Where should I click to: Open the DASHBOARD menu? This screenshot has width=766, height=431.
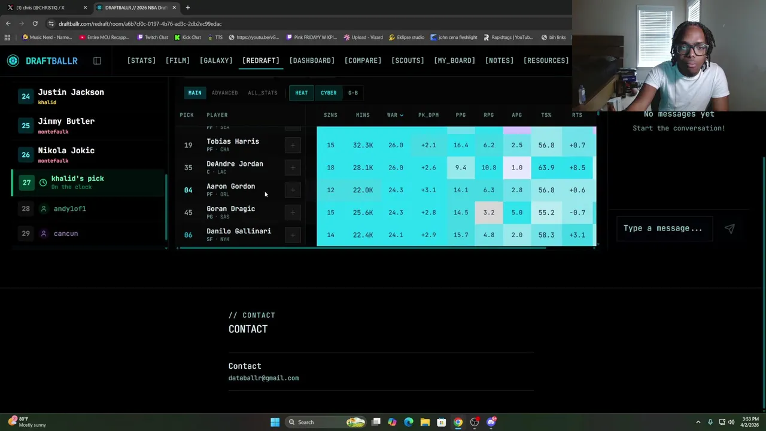coord(312,60)
